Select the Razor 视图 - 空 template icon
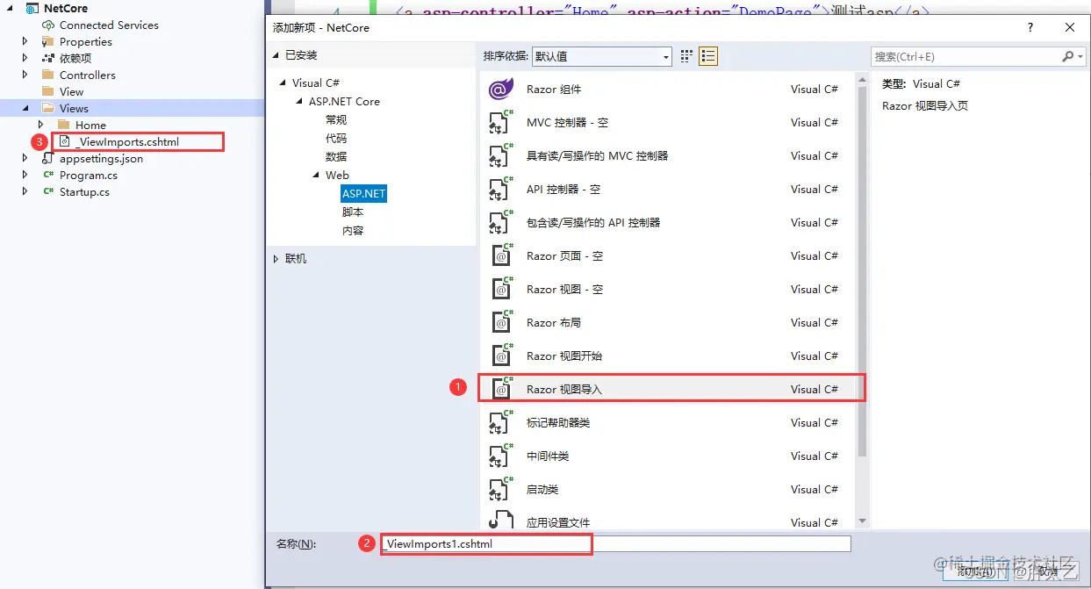This screenshot has width=1091, height=589. click(501, 289)
